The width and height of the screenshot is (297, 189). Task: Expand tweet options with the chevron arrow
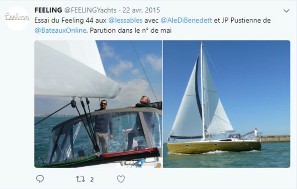(x=286, y=11)
